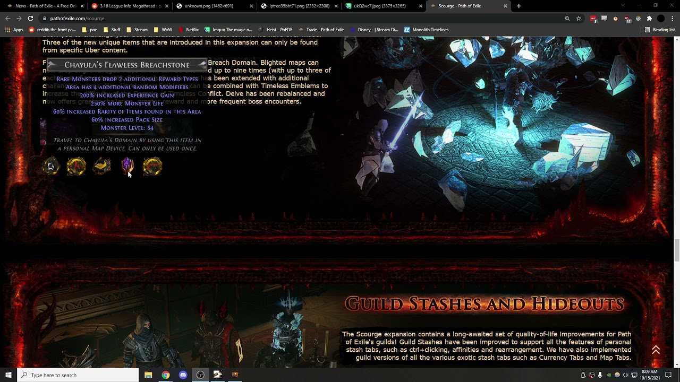680x382 pixels.
Task: Click the third breachstone icon in the row
Action: 102,167
